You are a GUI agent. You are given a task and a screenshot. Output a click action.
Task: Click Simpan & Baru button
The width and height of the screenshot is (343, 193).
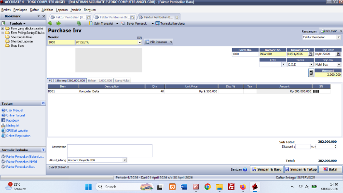[267, 169]
